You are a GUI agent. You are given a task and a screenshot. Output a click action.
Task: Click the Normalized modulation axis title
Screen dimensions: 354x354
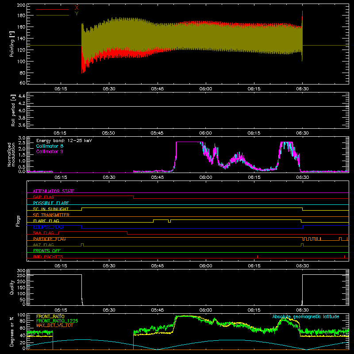pyautogui.click(x=11, y=154)
